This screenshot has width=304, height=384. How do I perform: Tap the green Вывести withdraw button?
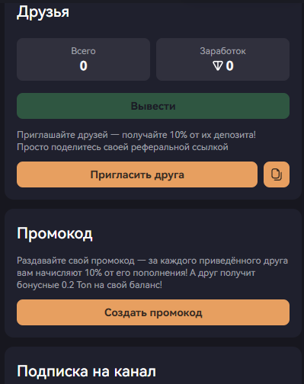pyautogui.click(x=153, y=106)
